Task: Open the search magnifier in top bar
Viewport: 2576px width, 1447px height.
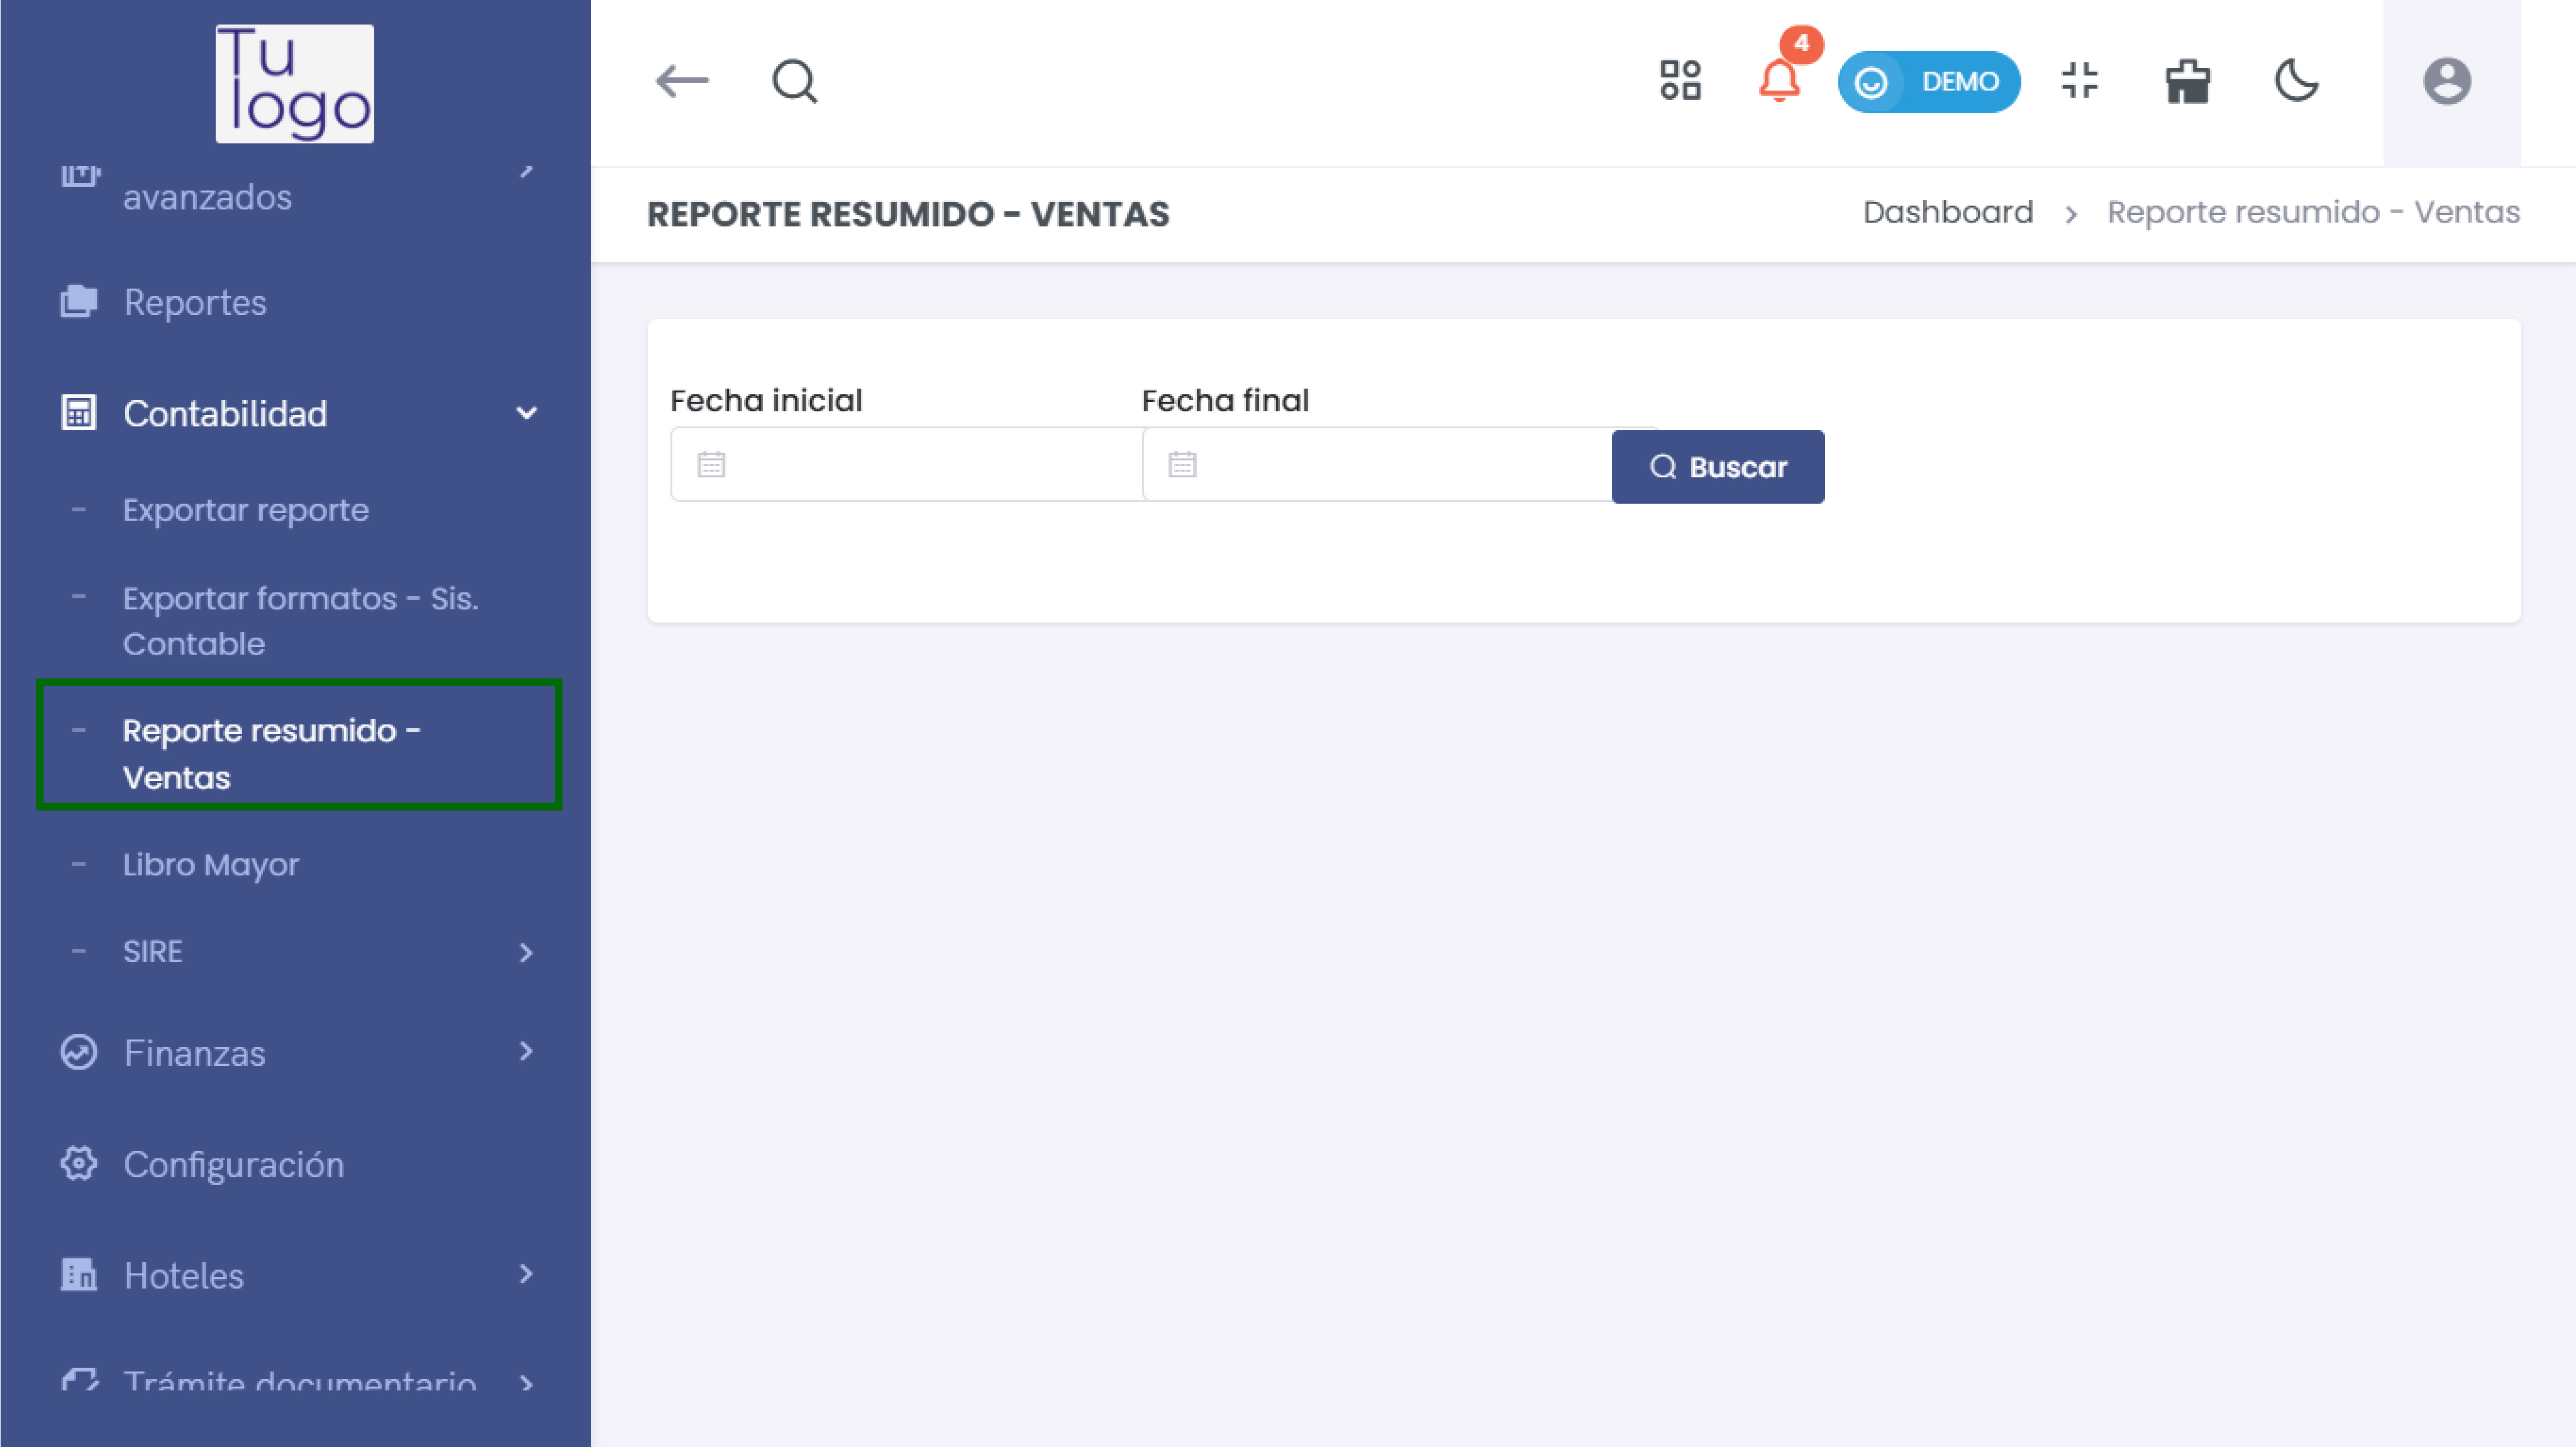Action: pos(794,81)
